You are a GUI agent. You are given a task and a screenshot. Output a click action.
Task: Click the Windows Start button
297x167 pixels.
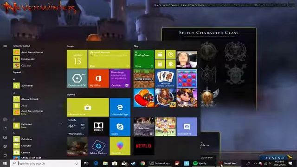coord(5,163)
